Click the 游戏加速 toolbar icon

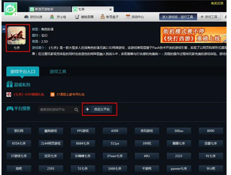[x=26, y=17]
